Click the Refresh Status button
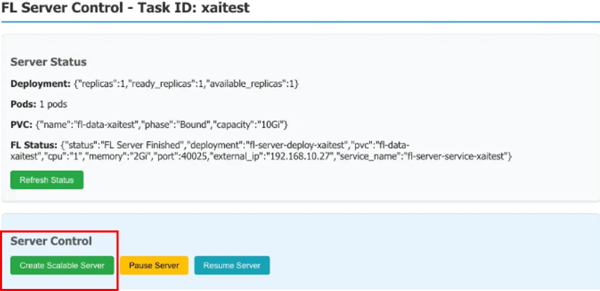Screen dimensions: 600x291 pyautogui.click(x=47, y=180)
